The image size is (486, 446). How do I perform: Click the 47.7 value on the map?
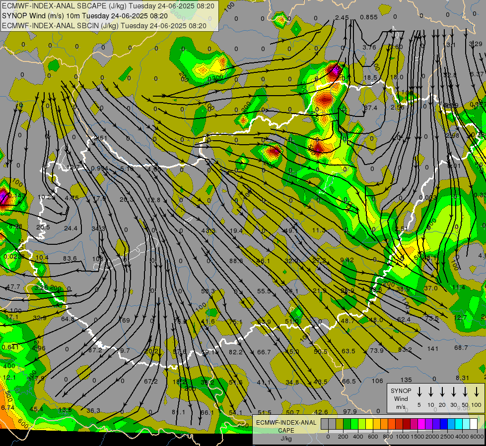pyautogui.click(x=13, y=287)
